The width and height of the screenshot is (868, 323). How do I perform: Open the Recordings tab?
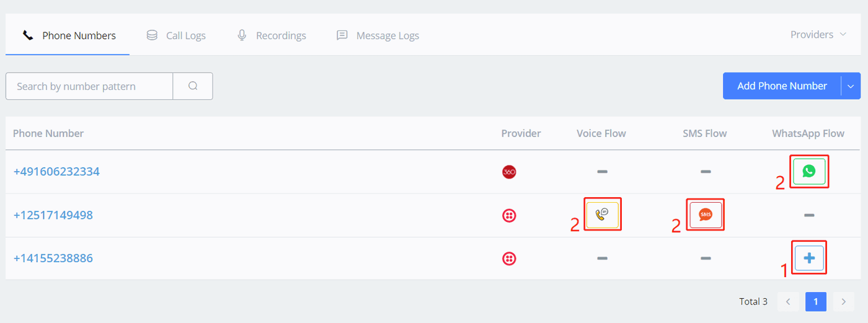point(272,35)
